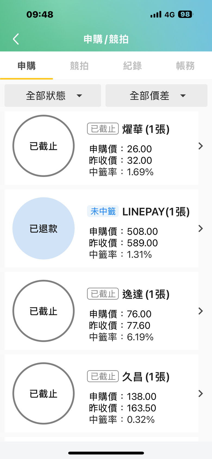Switch to the 紀錄 tab
Screen dimensions: 212x459
[x=132, y=66]
